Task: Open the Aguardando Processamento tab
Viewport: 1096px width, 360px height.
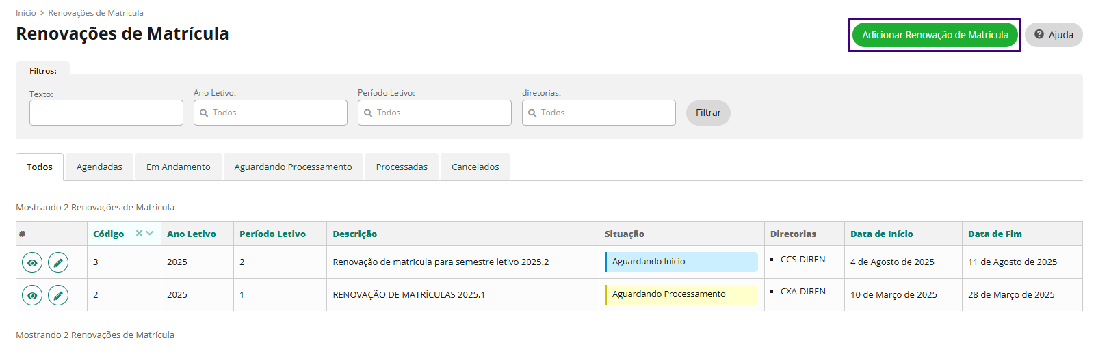Action: coord(293,167)
